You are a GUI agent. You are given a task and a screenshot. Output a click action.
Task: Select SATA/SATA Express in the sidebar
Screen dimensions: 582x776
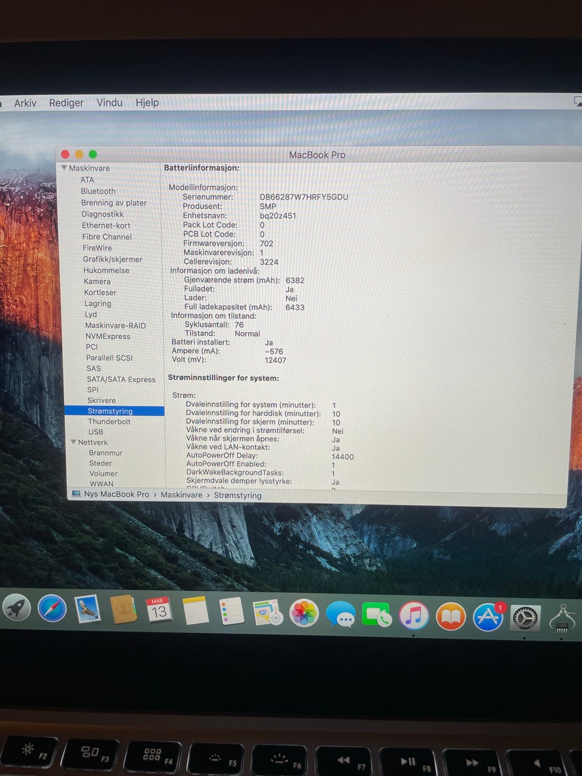(121, 380)
